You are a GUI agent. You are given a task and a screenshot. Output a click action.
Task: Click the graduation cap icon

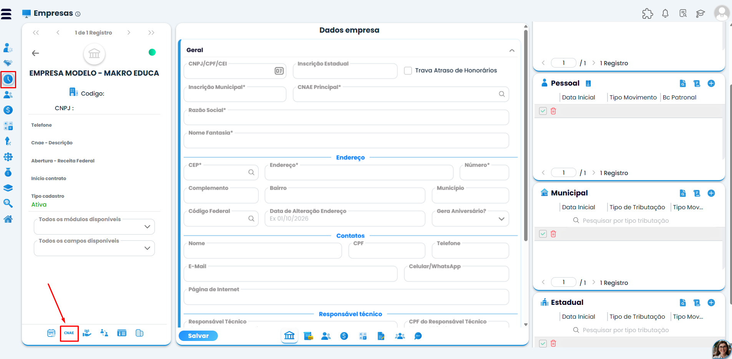[700, 14]
